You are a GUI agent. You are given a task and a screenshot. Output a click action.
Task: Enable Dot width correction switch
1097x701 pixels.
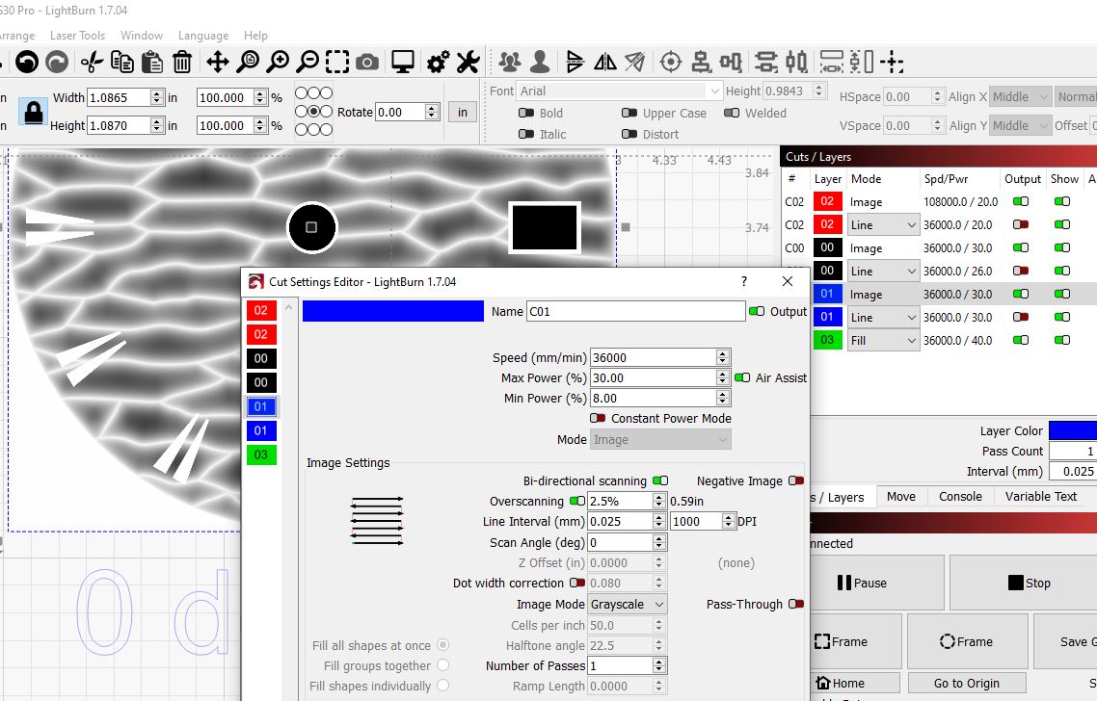point(577,583)
